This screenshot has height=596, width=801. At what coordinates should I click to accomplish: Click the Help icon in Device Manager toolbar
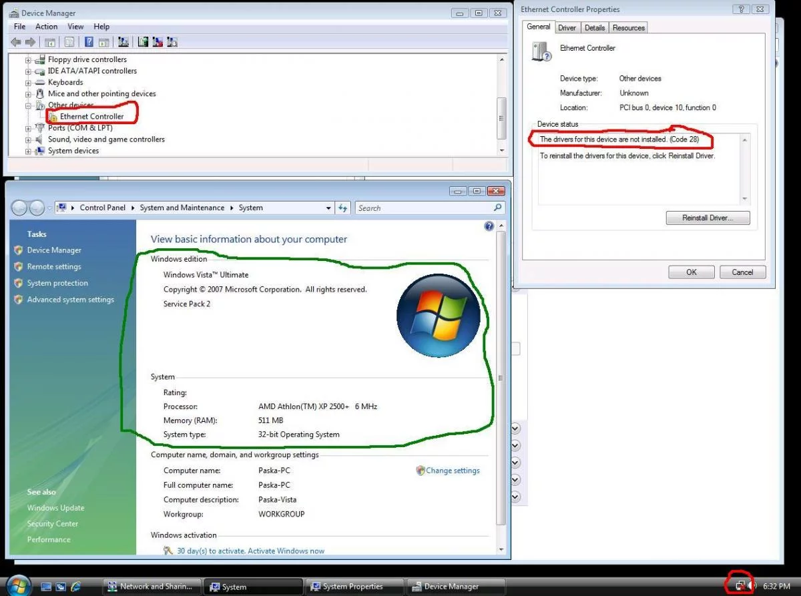(89, 42)
